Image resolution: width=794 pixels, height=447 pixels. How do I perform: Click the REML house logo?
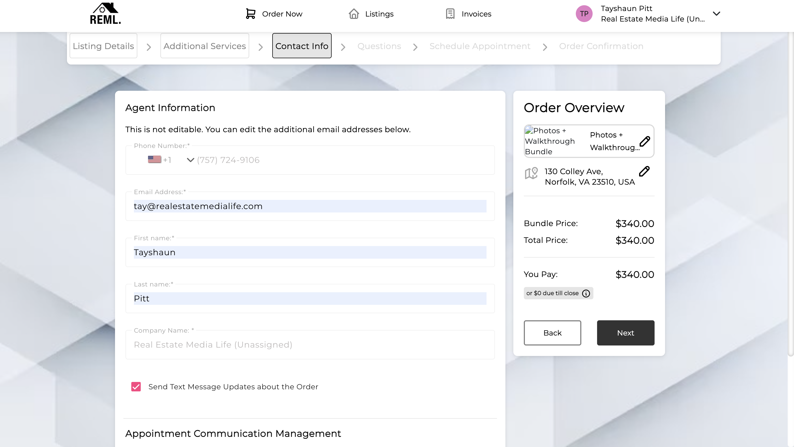(105, 14)
